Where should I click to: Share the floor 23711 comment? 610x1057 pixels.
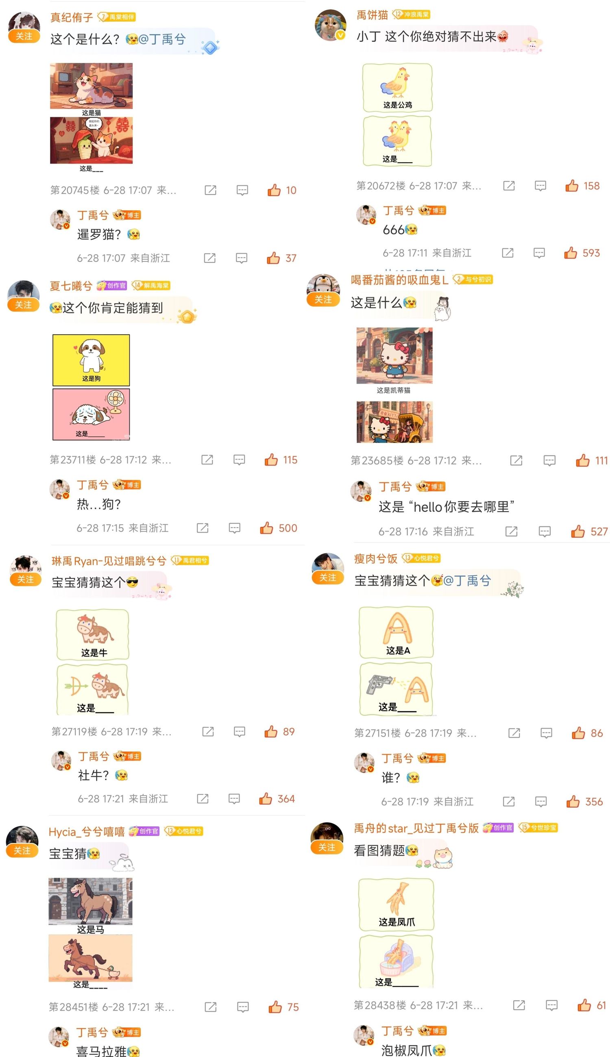point(207,460)
